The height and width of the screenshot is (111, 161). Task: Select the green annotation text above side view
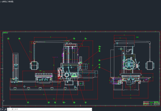(x=137, y=37)
